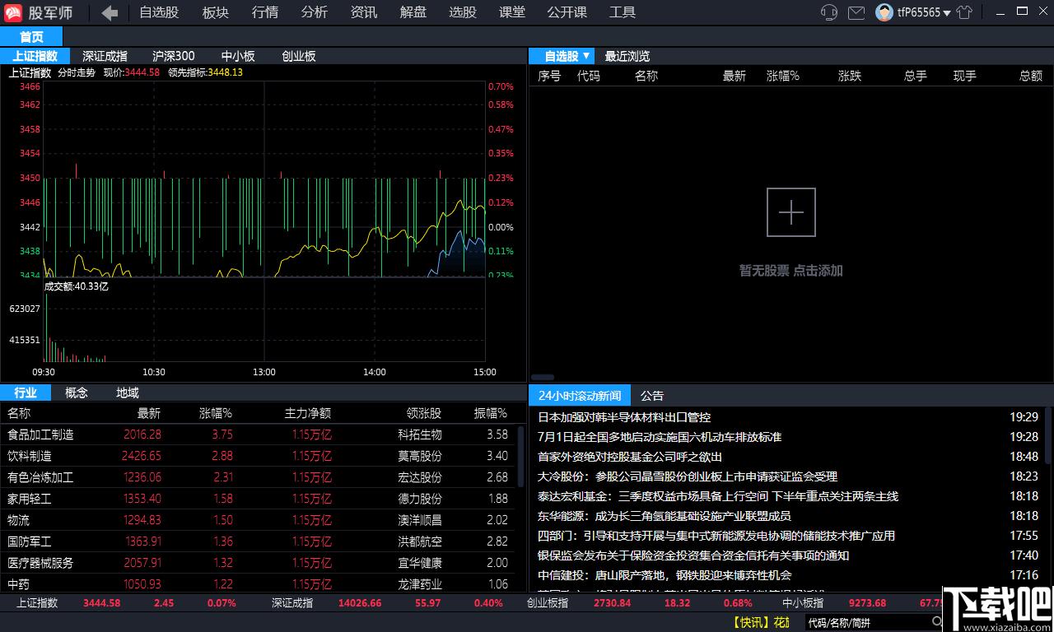This screenshot has width=1054, height=632.
Task: Switch to 上证指数 chart tab
Action: tap(35, 56)
